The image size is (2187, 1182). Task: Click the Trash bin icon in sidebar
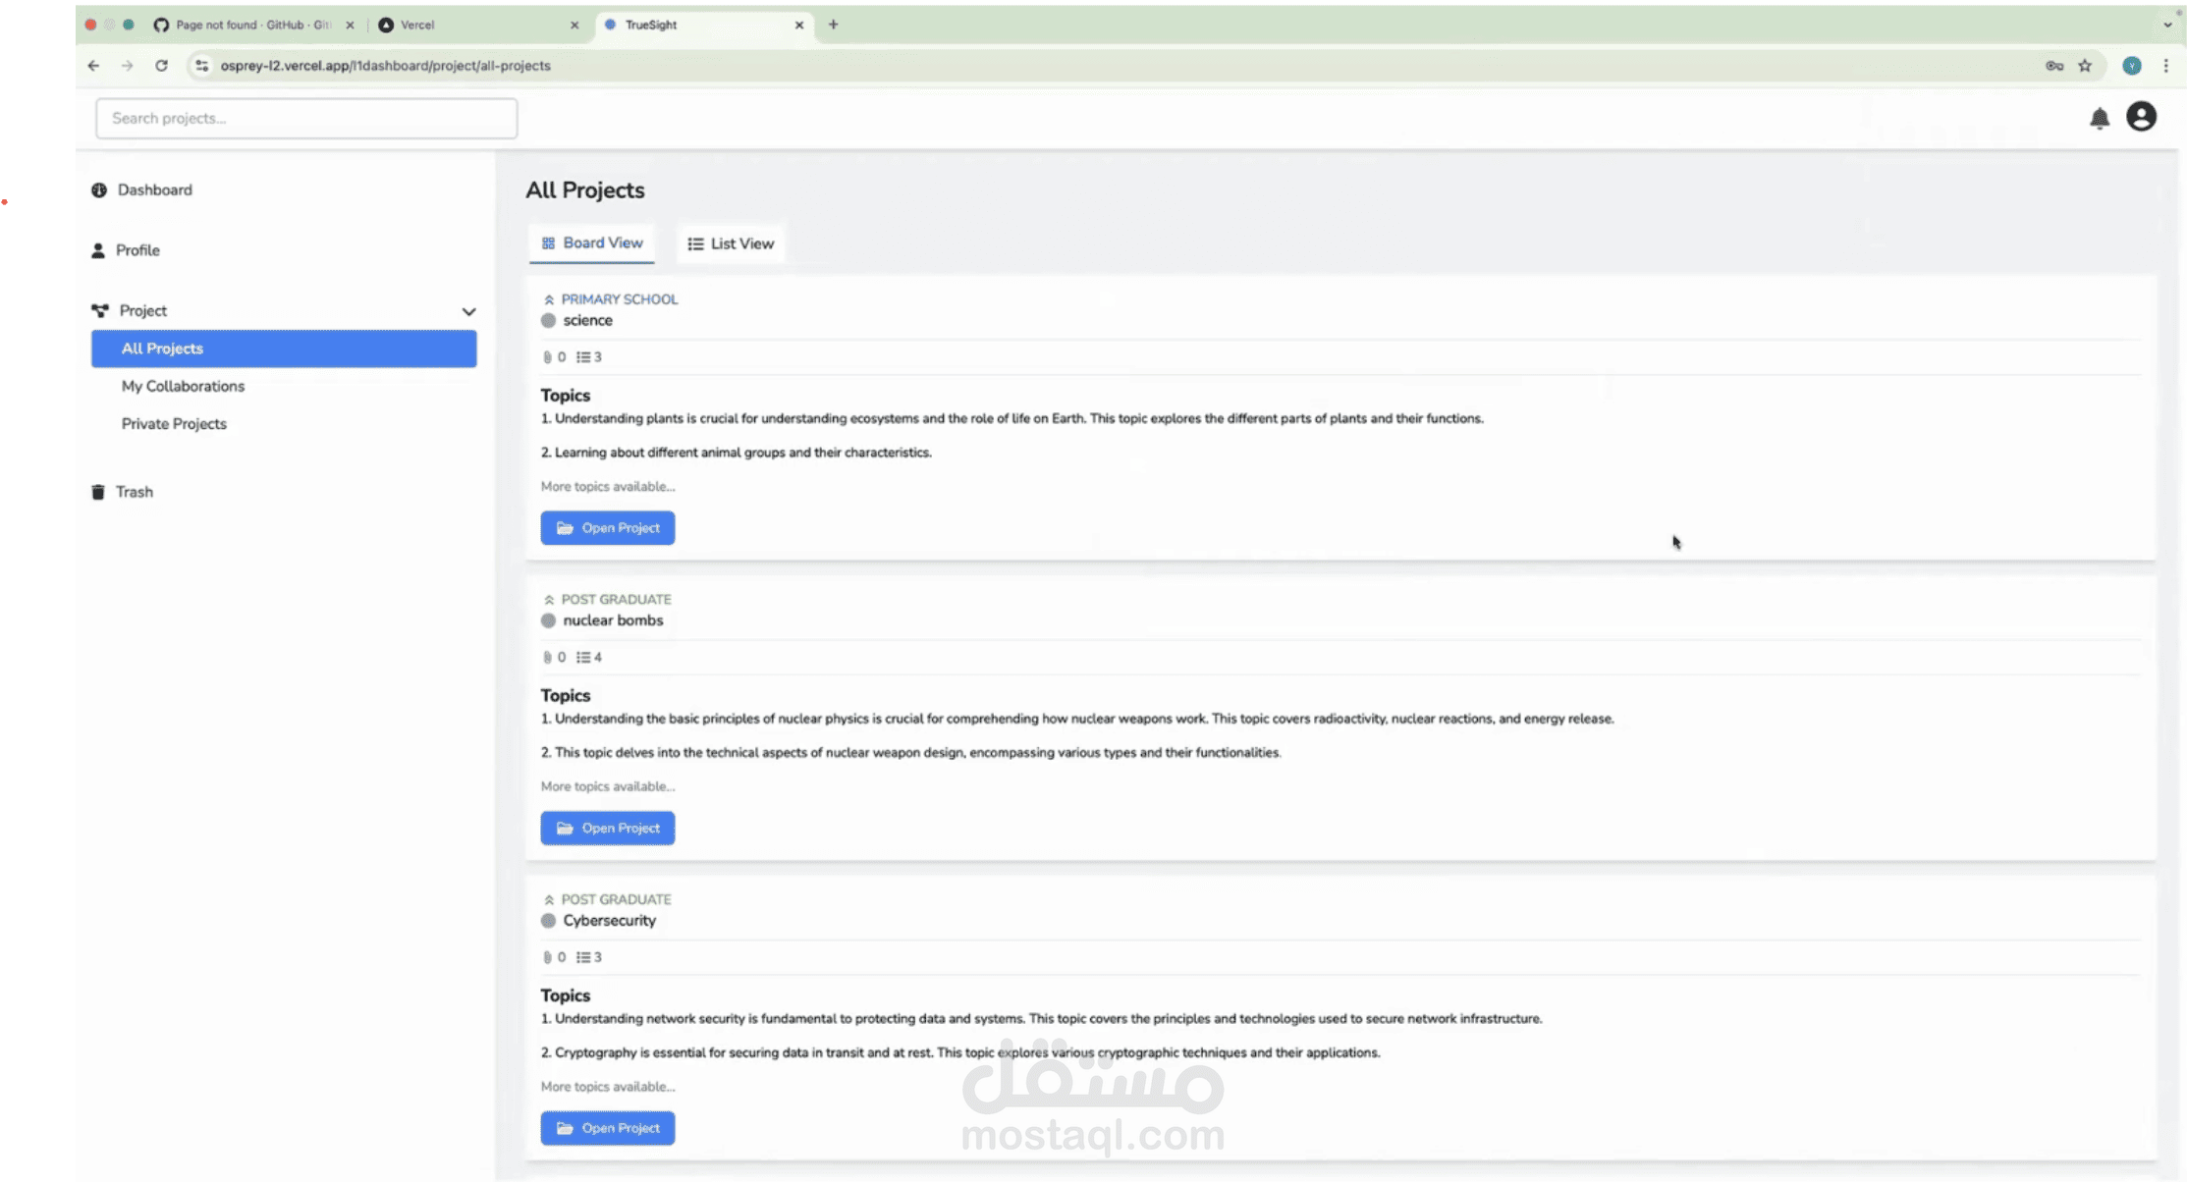point(98,492)
